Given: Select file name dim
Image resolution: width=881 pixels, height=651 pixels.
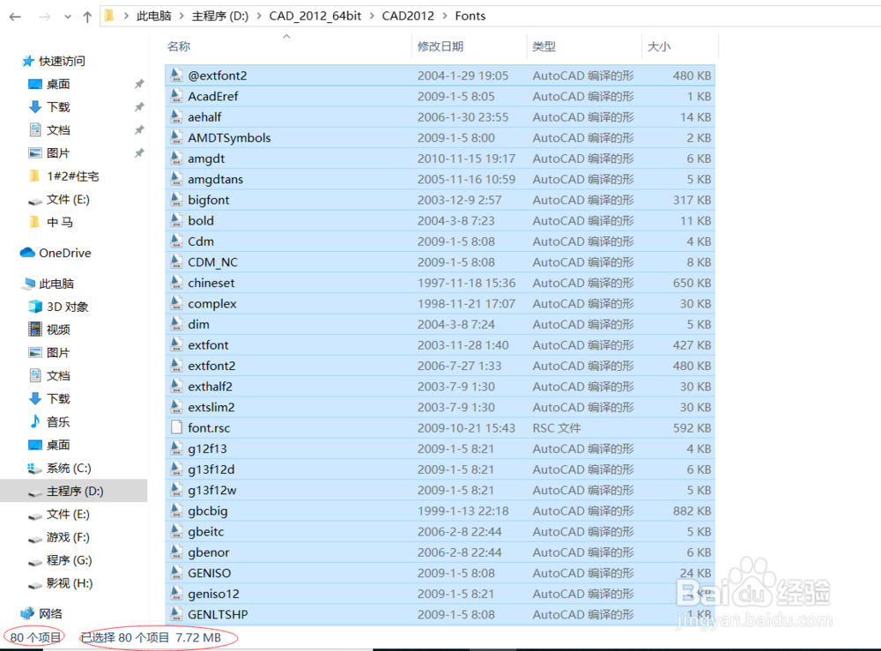Looking at the screenshot, I should (x=198, y=325).
